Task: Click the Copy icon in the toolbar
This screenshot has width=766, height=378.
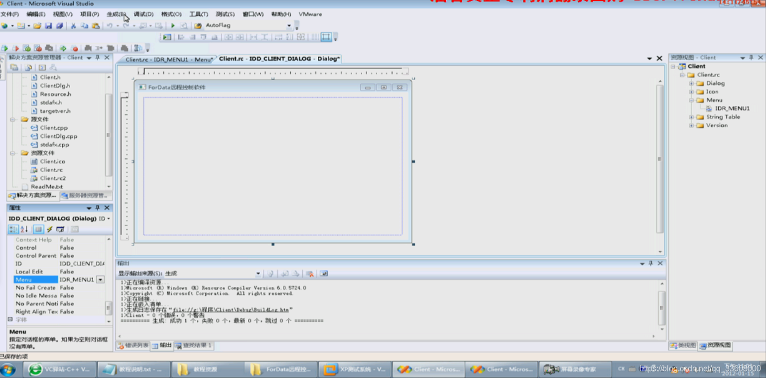Action: (x=84, y=25)
